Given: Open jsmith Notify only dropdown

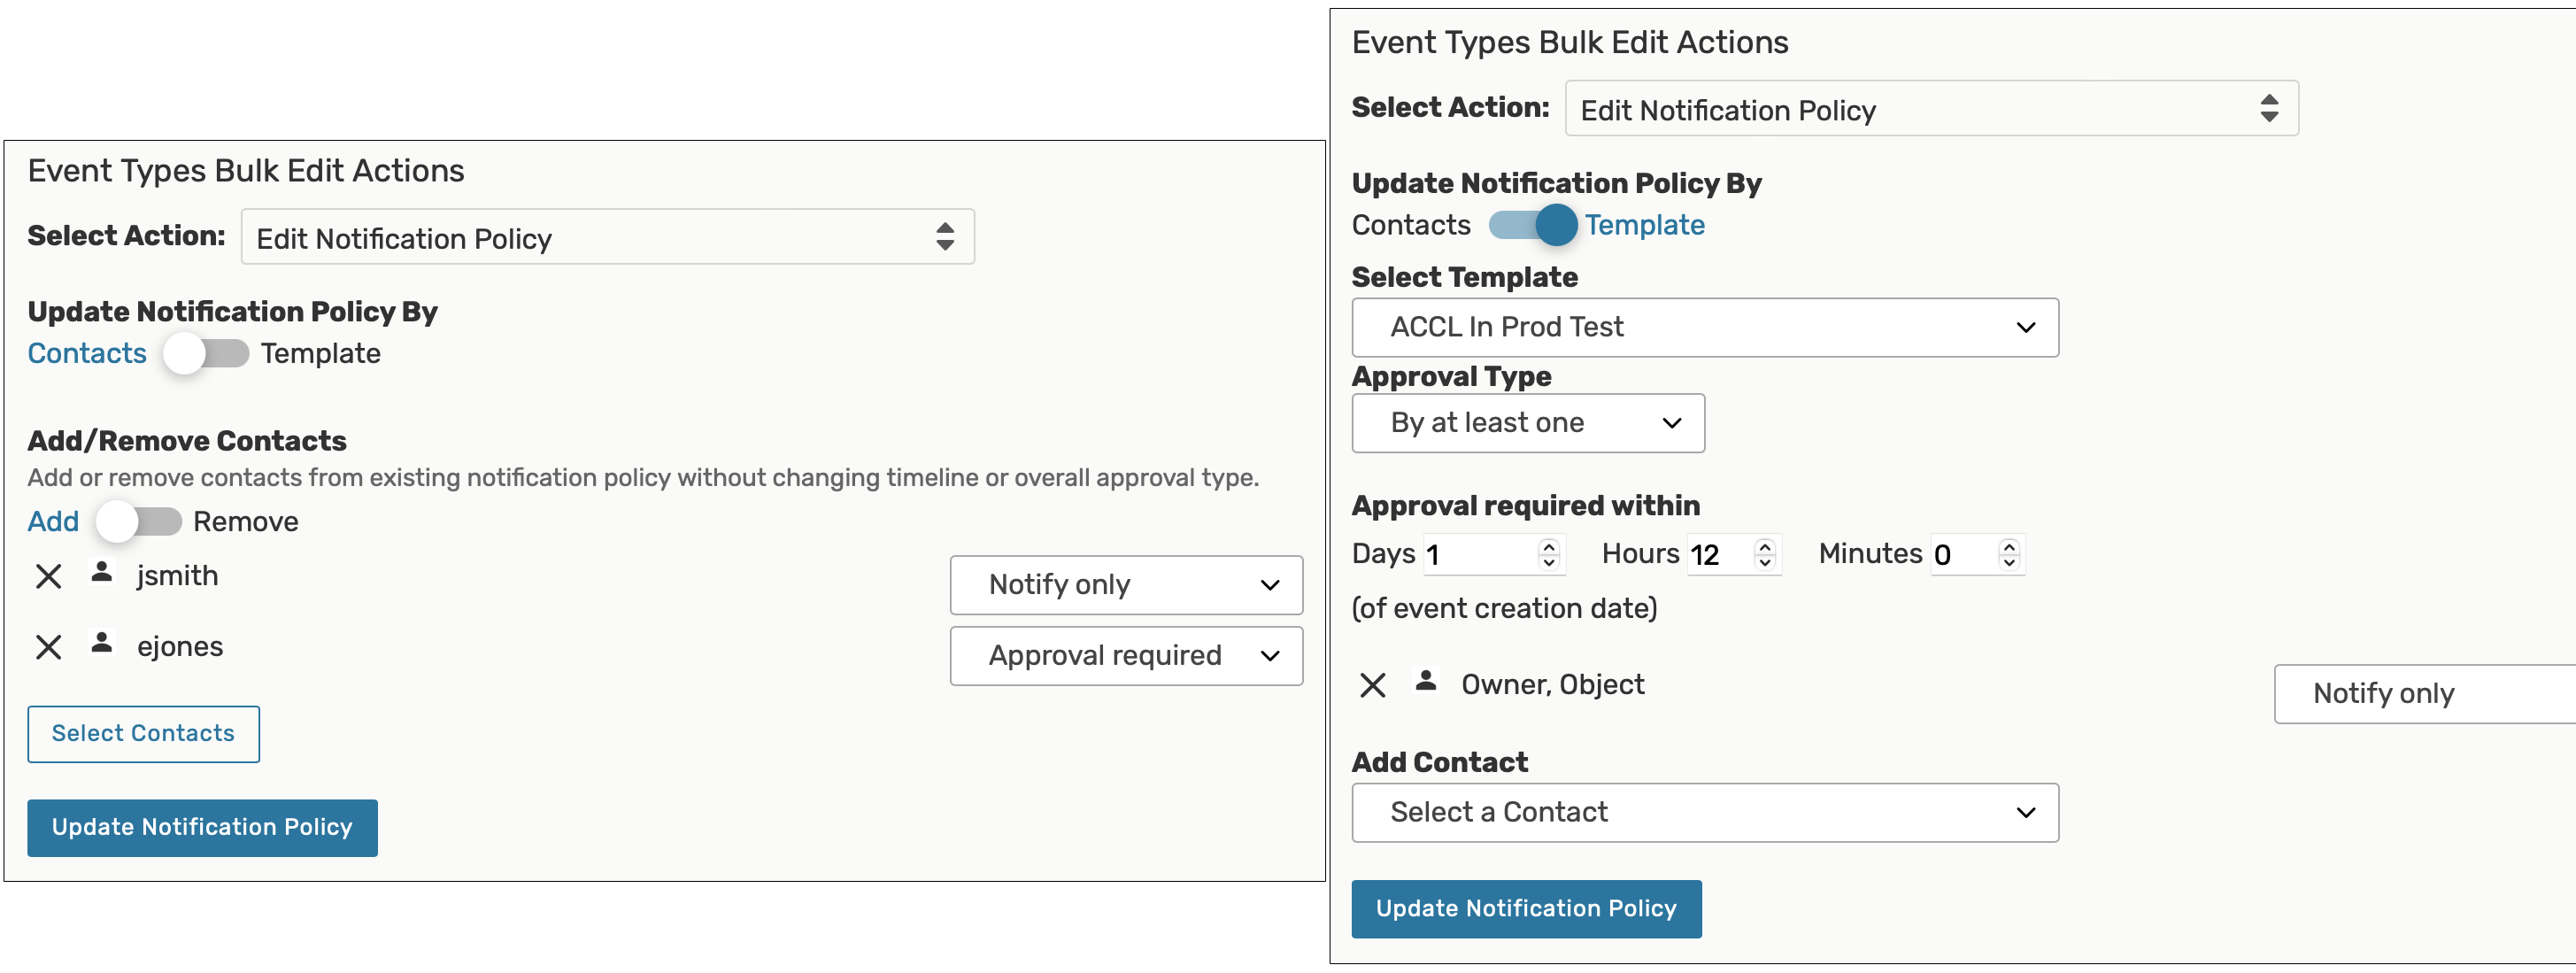Looking at the screenshot, I should [1126, 585].
